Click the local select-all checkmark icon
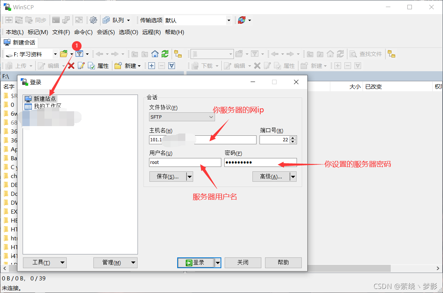The image size is (443, 293). pyautogui.click(x=172, y=66)
